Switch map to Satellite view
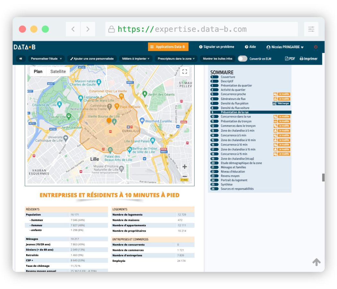The height and width of the screenshot is (289, 337). pos(58,72)
